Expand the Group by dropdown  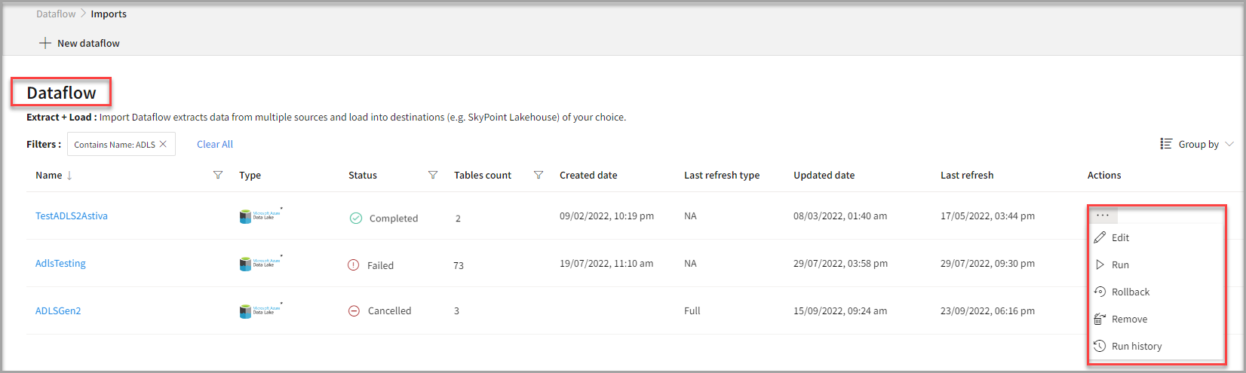click(1198, 144)
